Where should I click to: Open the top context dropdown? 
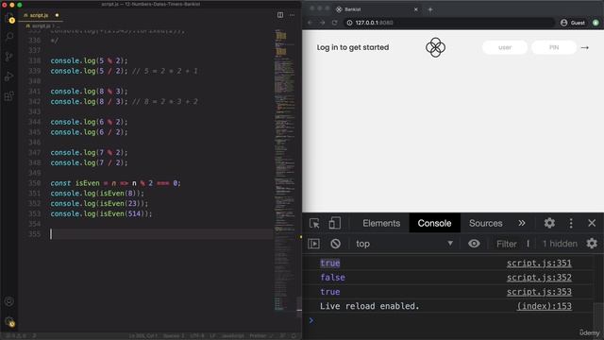[404, 244]
